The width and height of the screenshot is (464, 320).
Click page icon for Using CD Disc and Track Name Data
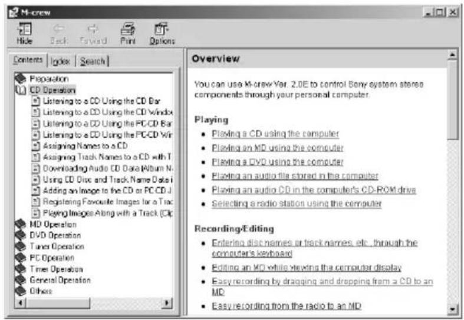(36, 180)
